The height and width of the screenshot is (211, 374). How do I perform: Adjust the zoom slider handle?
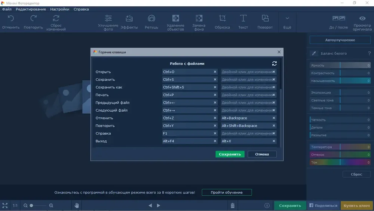coord(32,205)
